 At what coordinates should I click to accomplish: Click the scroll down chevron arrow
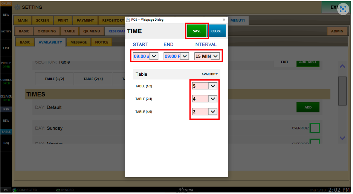pyautogui.click(x=342, y=138)
